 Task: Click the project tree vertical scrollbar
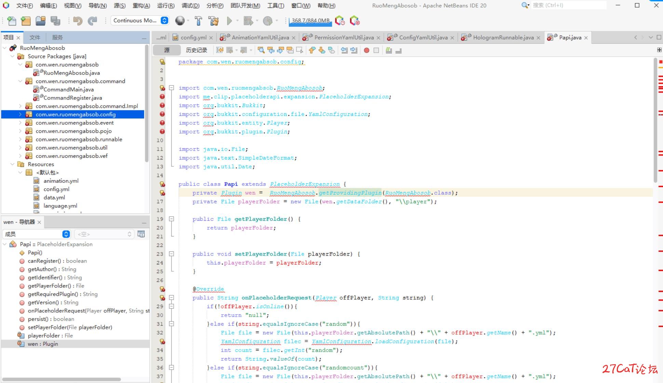tap(147, 104)
